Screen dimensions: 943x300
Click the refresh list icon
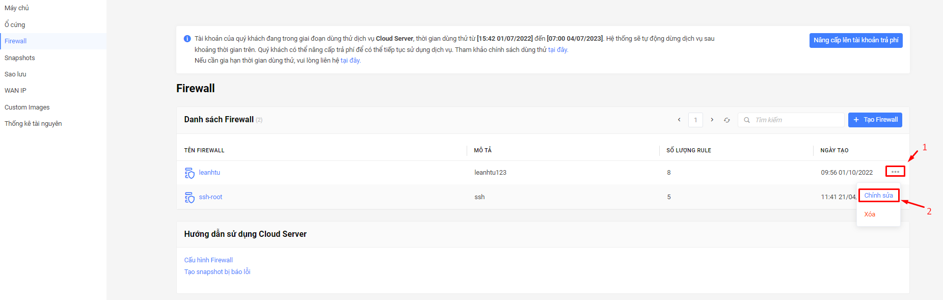tap(727, 120)
